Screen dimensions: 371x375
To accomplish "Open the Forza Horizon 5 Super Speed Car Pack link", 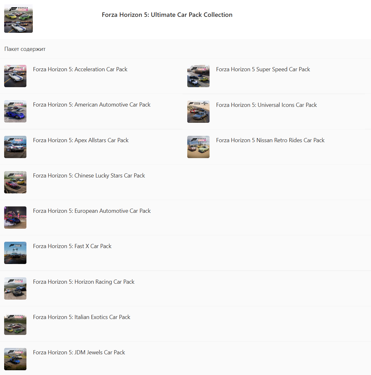I will click(263, 69).
